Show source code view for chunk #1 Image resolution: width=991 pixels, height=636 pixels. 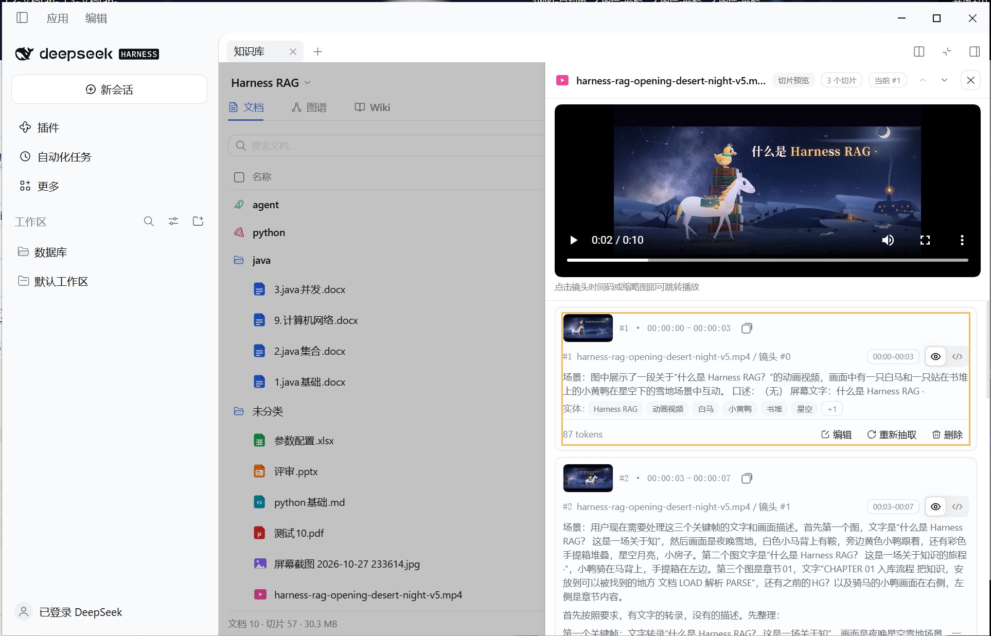coord(957,356)
